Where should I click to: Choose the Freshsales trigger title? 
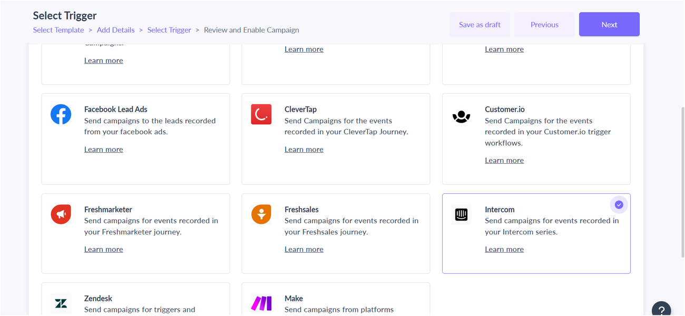[301, 210]
